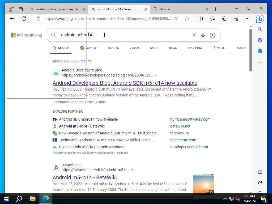Close the android m5 rc14 tab

click(x=146, y=9)
